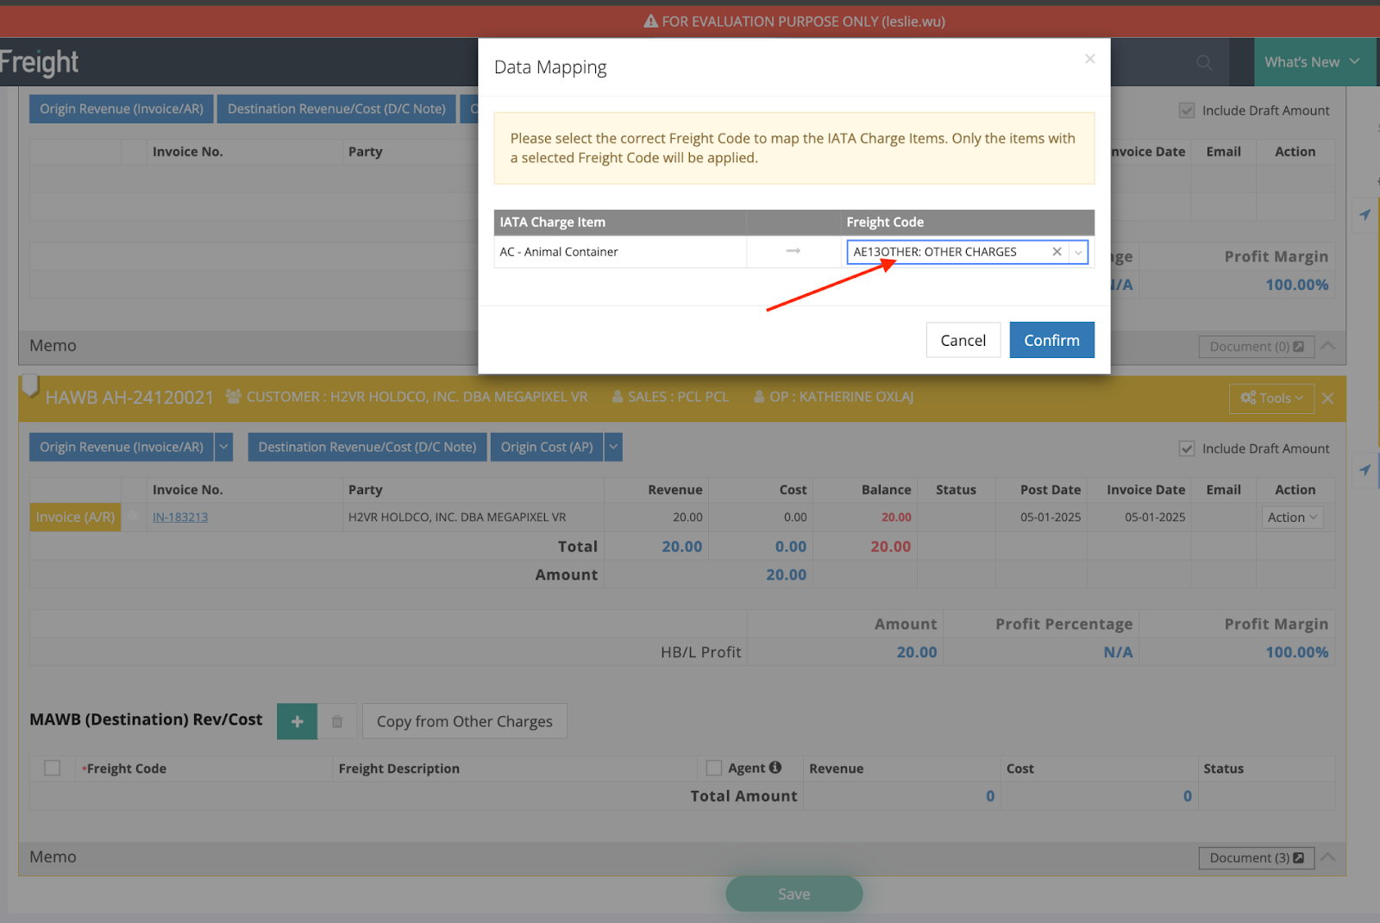The width and height of the screenshot is (1380, 923).
Task: Check the Agent column checkbox
Action: 714,768
